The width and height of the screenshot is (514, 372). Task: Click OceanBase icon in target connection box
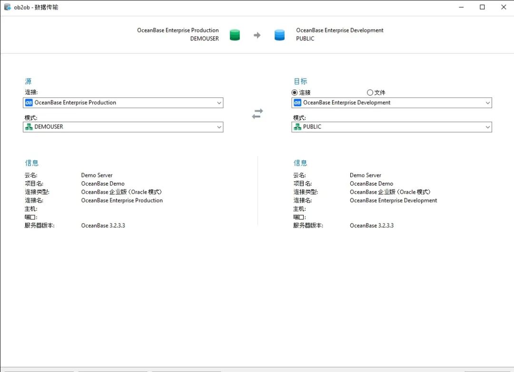297,103
